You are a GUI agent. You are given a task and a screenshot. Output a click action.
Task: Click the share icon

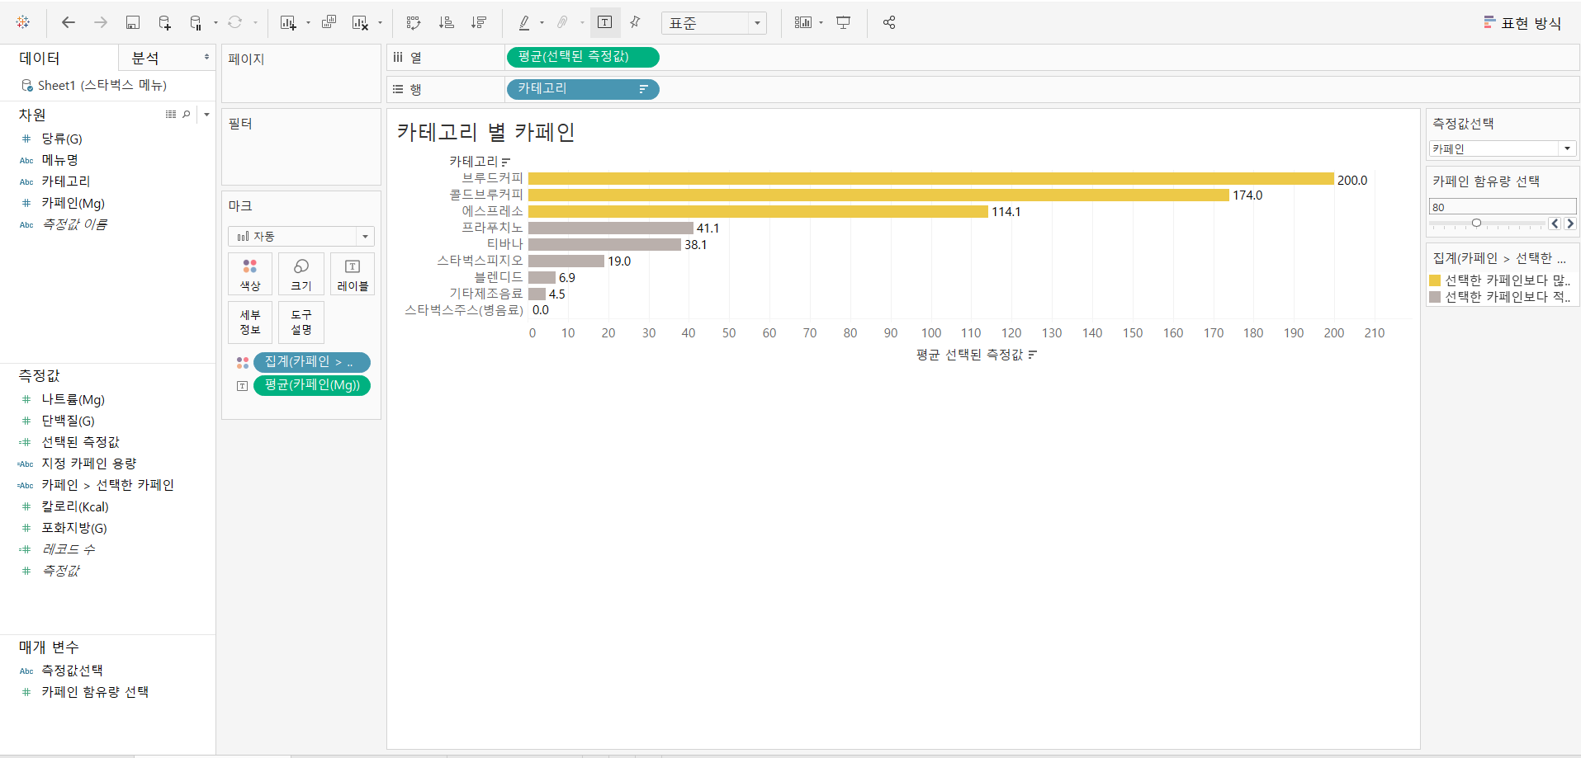coord(889,22)
